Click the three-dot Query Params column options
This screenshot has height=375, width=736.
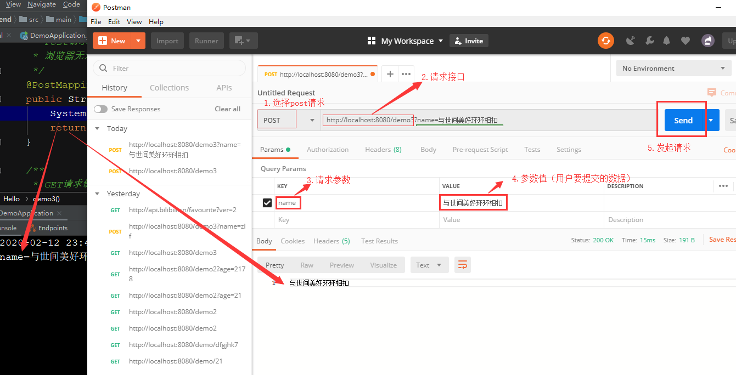723,186
